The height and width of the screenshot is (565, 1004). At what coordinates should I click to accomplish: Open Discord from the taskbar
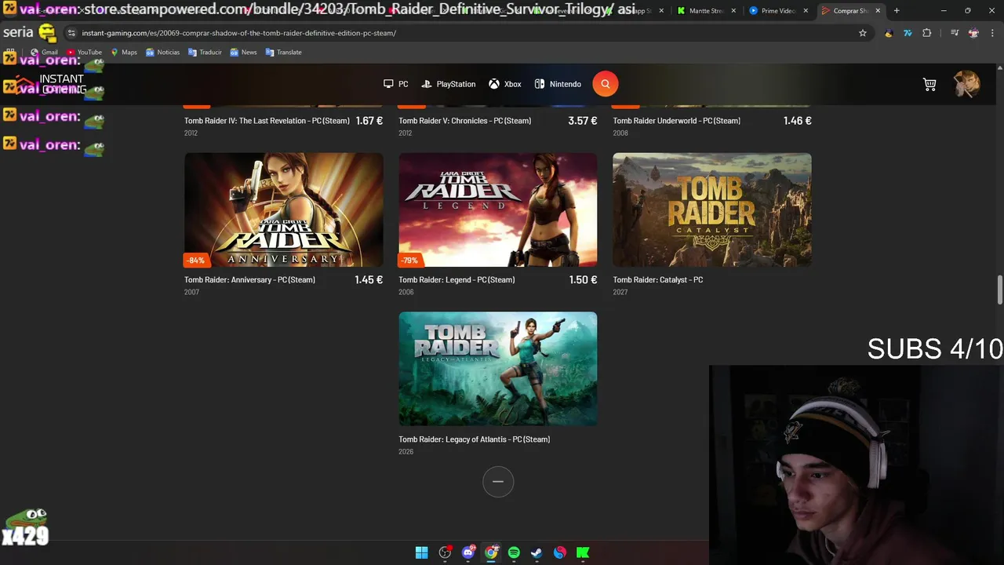click(x=468, y=552)
